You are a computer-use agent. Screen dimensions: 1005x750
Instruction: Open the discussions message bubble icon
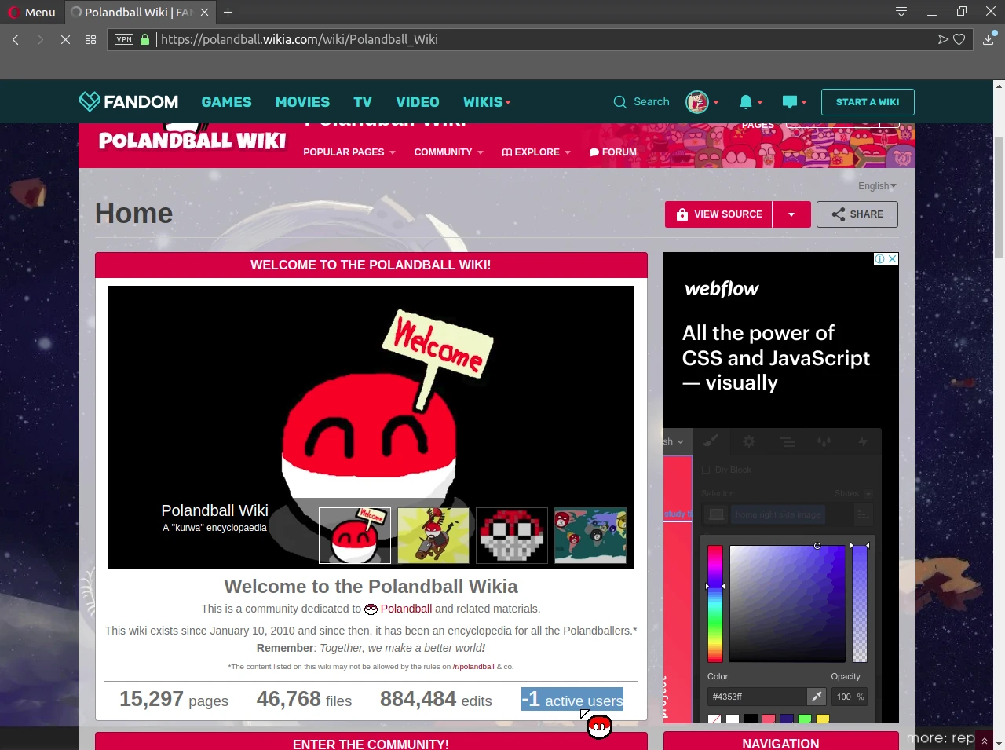coord(789,101)
